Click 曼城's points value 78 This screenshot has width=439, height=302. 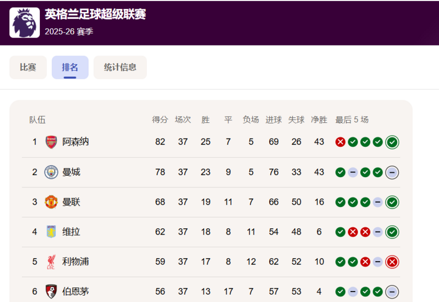click(x=160, y=172)
